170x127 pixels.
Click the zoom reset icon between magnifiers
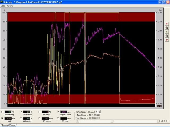tap(167, 32)
